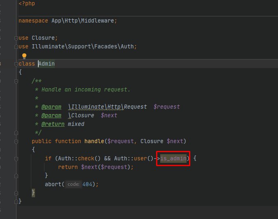Image resolution: width=278 pixels, height=219 pixels.
Task: Click the opening brace below 'class Admin'
Action: [x=20, y=72]
